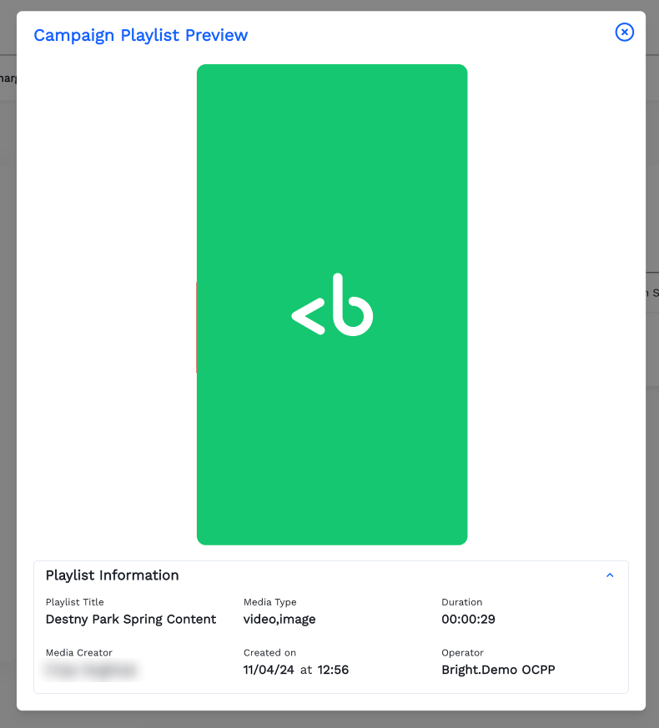Screen dimensions: 659x728
Task: Click the Bright.Demo OCPP operator value
Action: click(x=498, y=670)
